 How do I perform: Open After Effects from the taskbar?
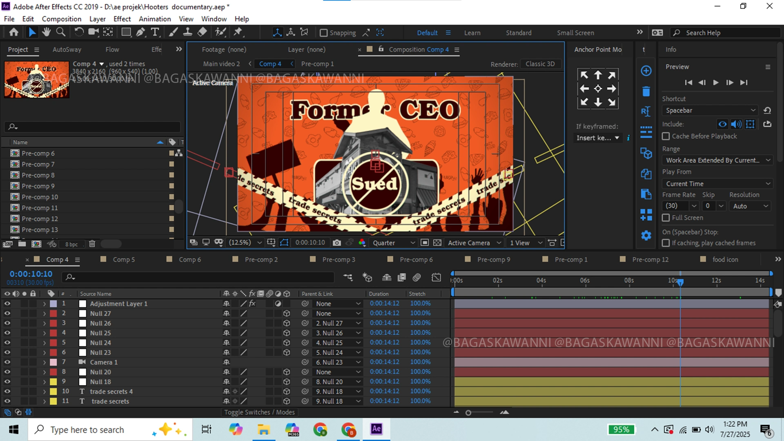point(376,429)
